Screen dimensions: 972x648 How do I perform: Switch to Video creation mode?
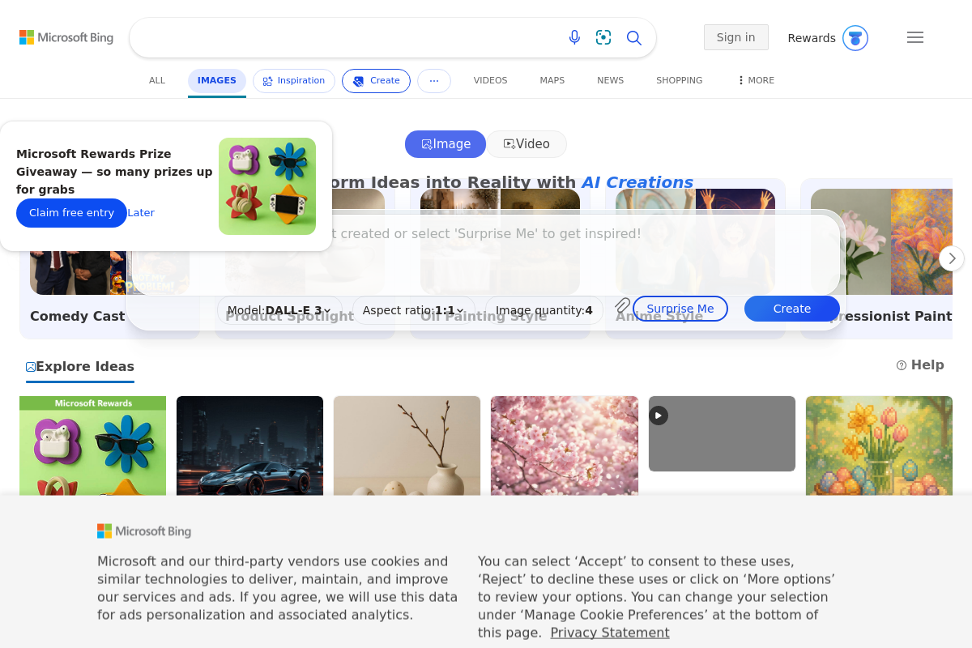point(526,144)
